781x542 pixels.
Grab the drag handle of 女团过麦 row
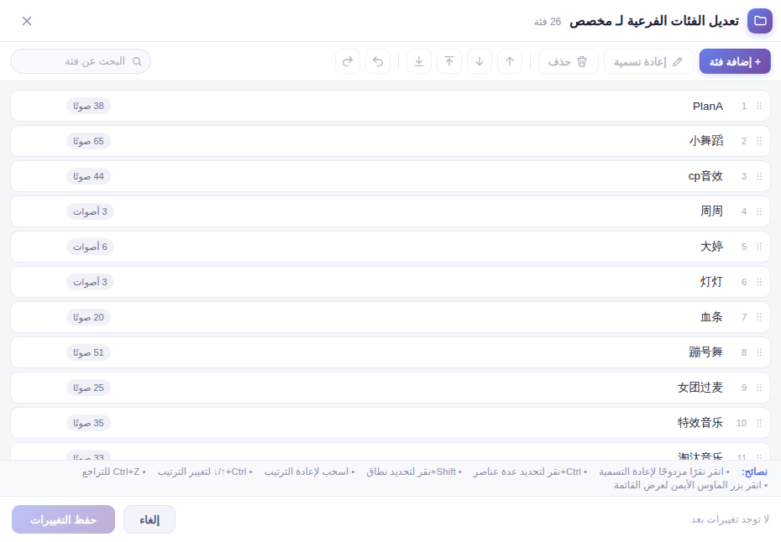pos(759,388)
